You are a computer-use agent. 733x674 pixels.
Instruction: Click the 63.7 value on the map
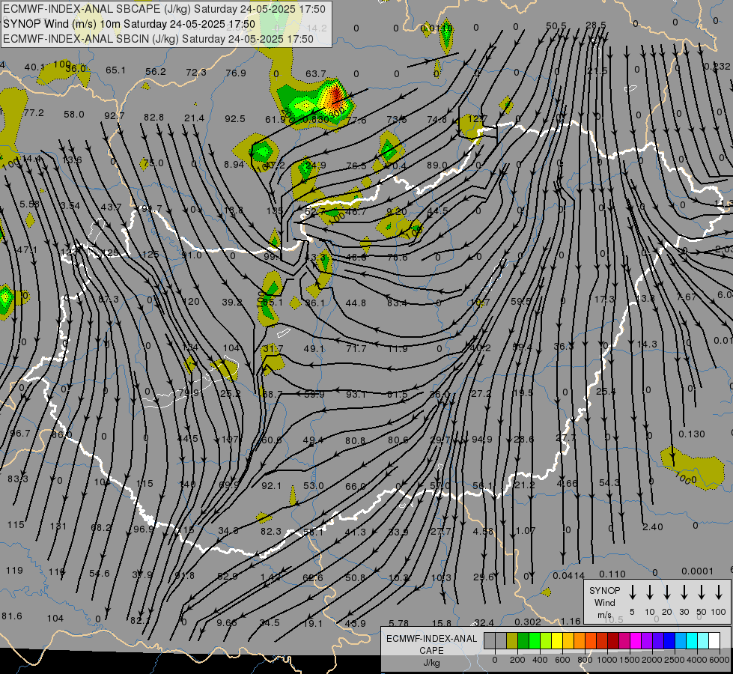point(315,73)
